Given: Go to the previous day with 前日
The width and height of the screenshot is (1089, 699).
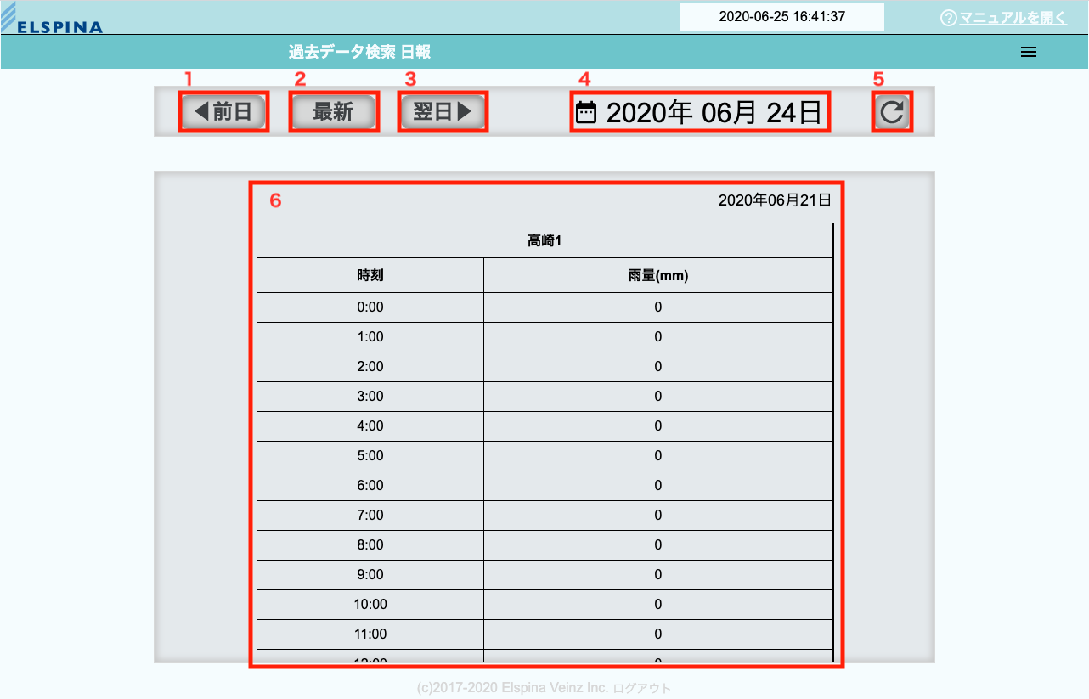Looking at the screenshot, I should (223, 112).
